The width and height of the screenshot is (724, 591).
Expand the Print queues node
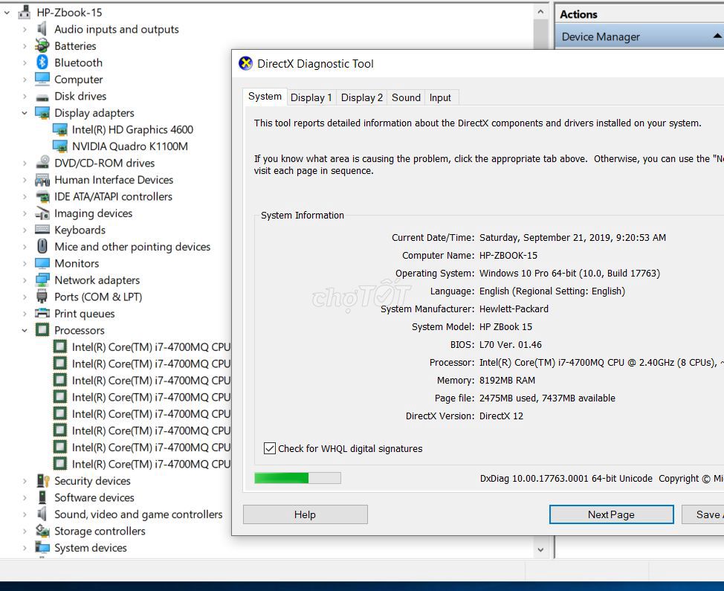(x=25, y=313)
